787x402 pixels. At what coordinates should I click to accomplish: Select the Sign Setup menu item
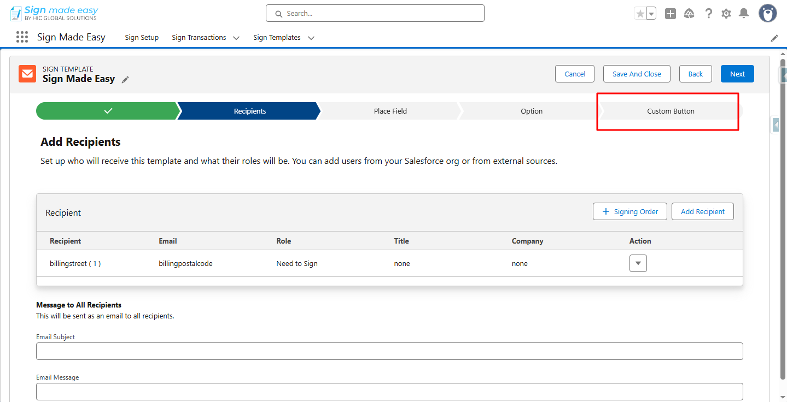pyautogui.click(x=141, y=37)
